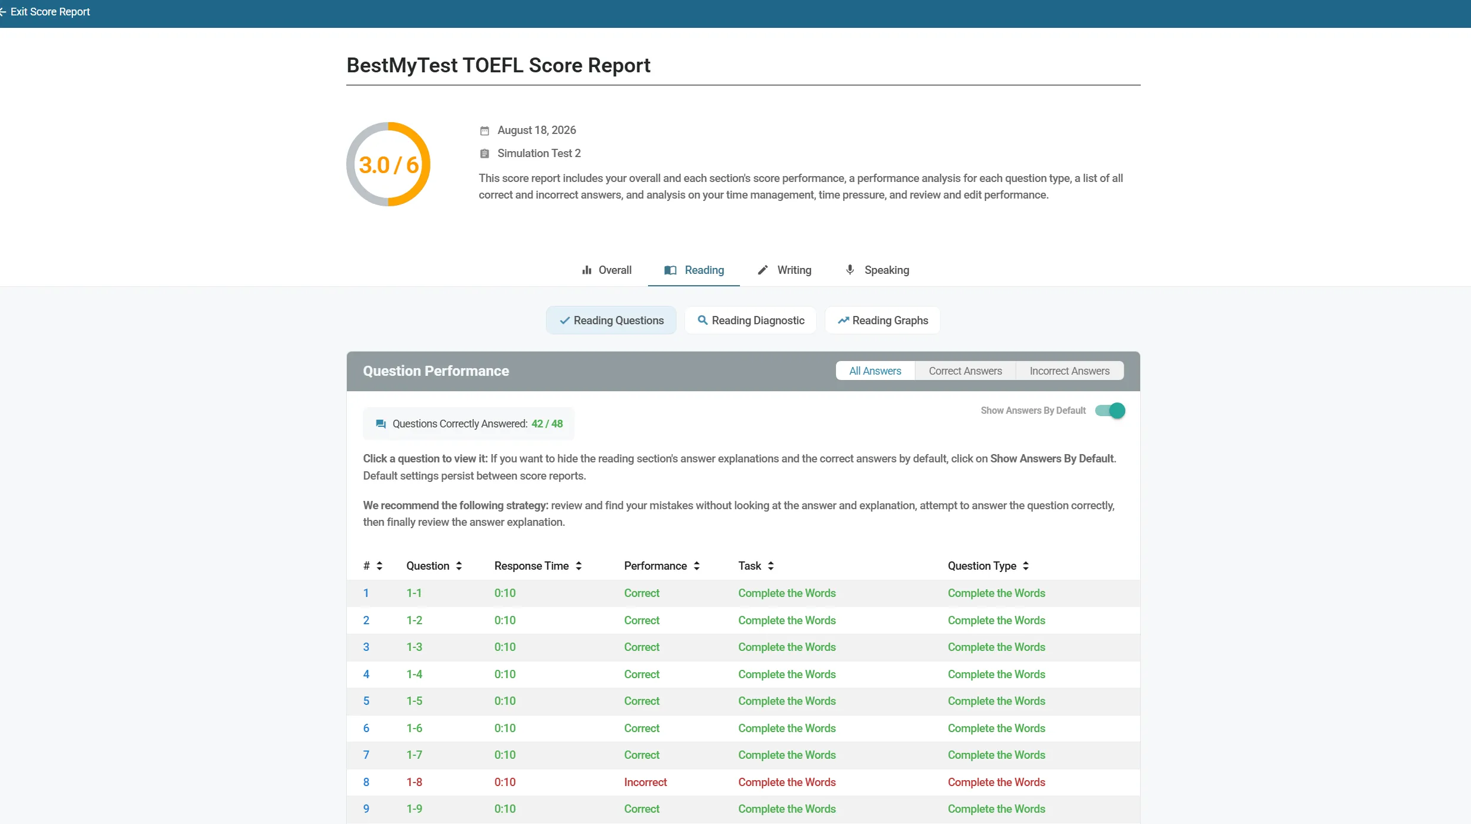
Task: Click Correct status in row 1-6
Action: (x=642, y=729)
